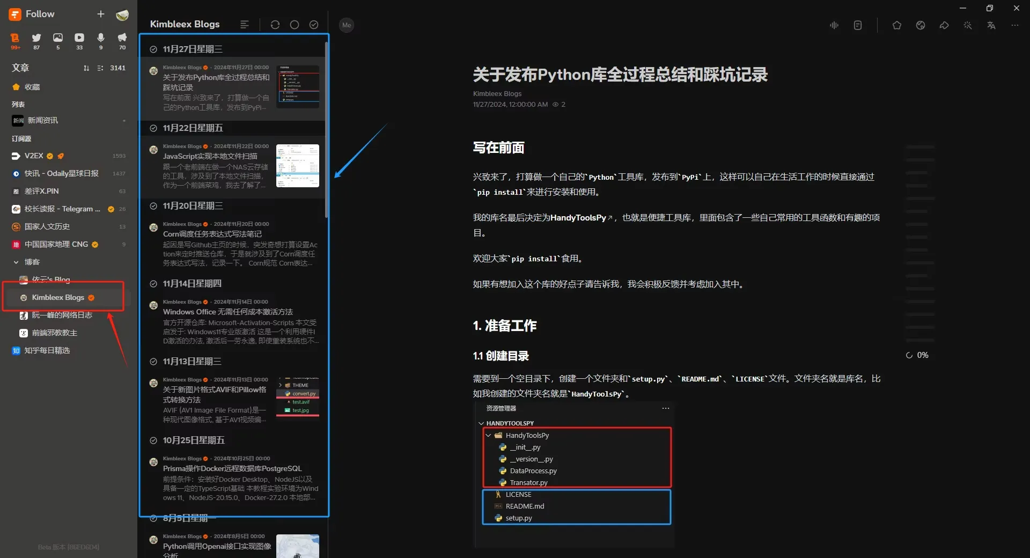Mark 11月27日星期三 entries as read
Screen dimensions: 1030x558
tap(153, 49)
